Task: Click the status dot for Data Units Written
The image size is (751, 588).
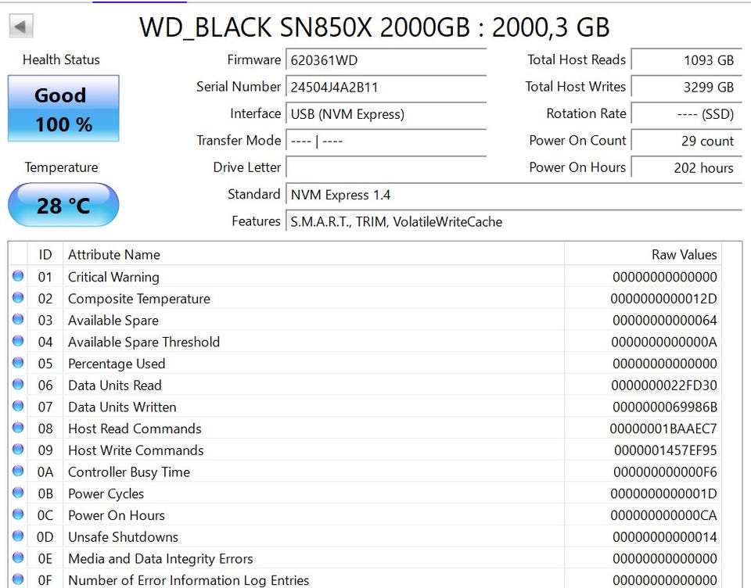Action: 18,406
